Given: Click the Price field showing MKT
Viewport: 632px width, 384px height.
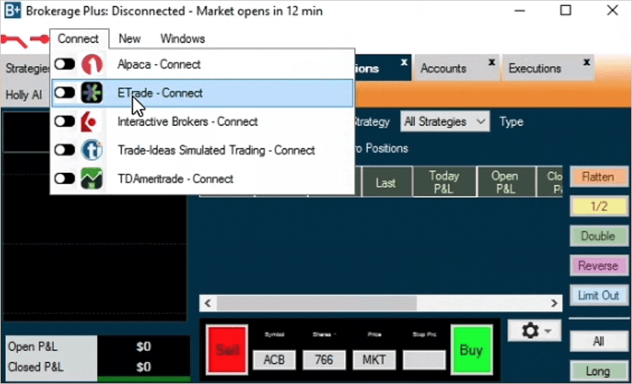Looking at the screenshot, I should click(x=374, y=359).
